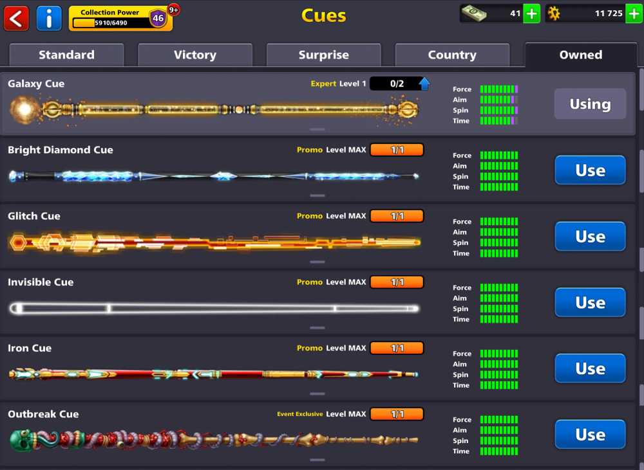Tap the red back arrow icon

coord(16,18)
